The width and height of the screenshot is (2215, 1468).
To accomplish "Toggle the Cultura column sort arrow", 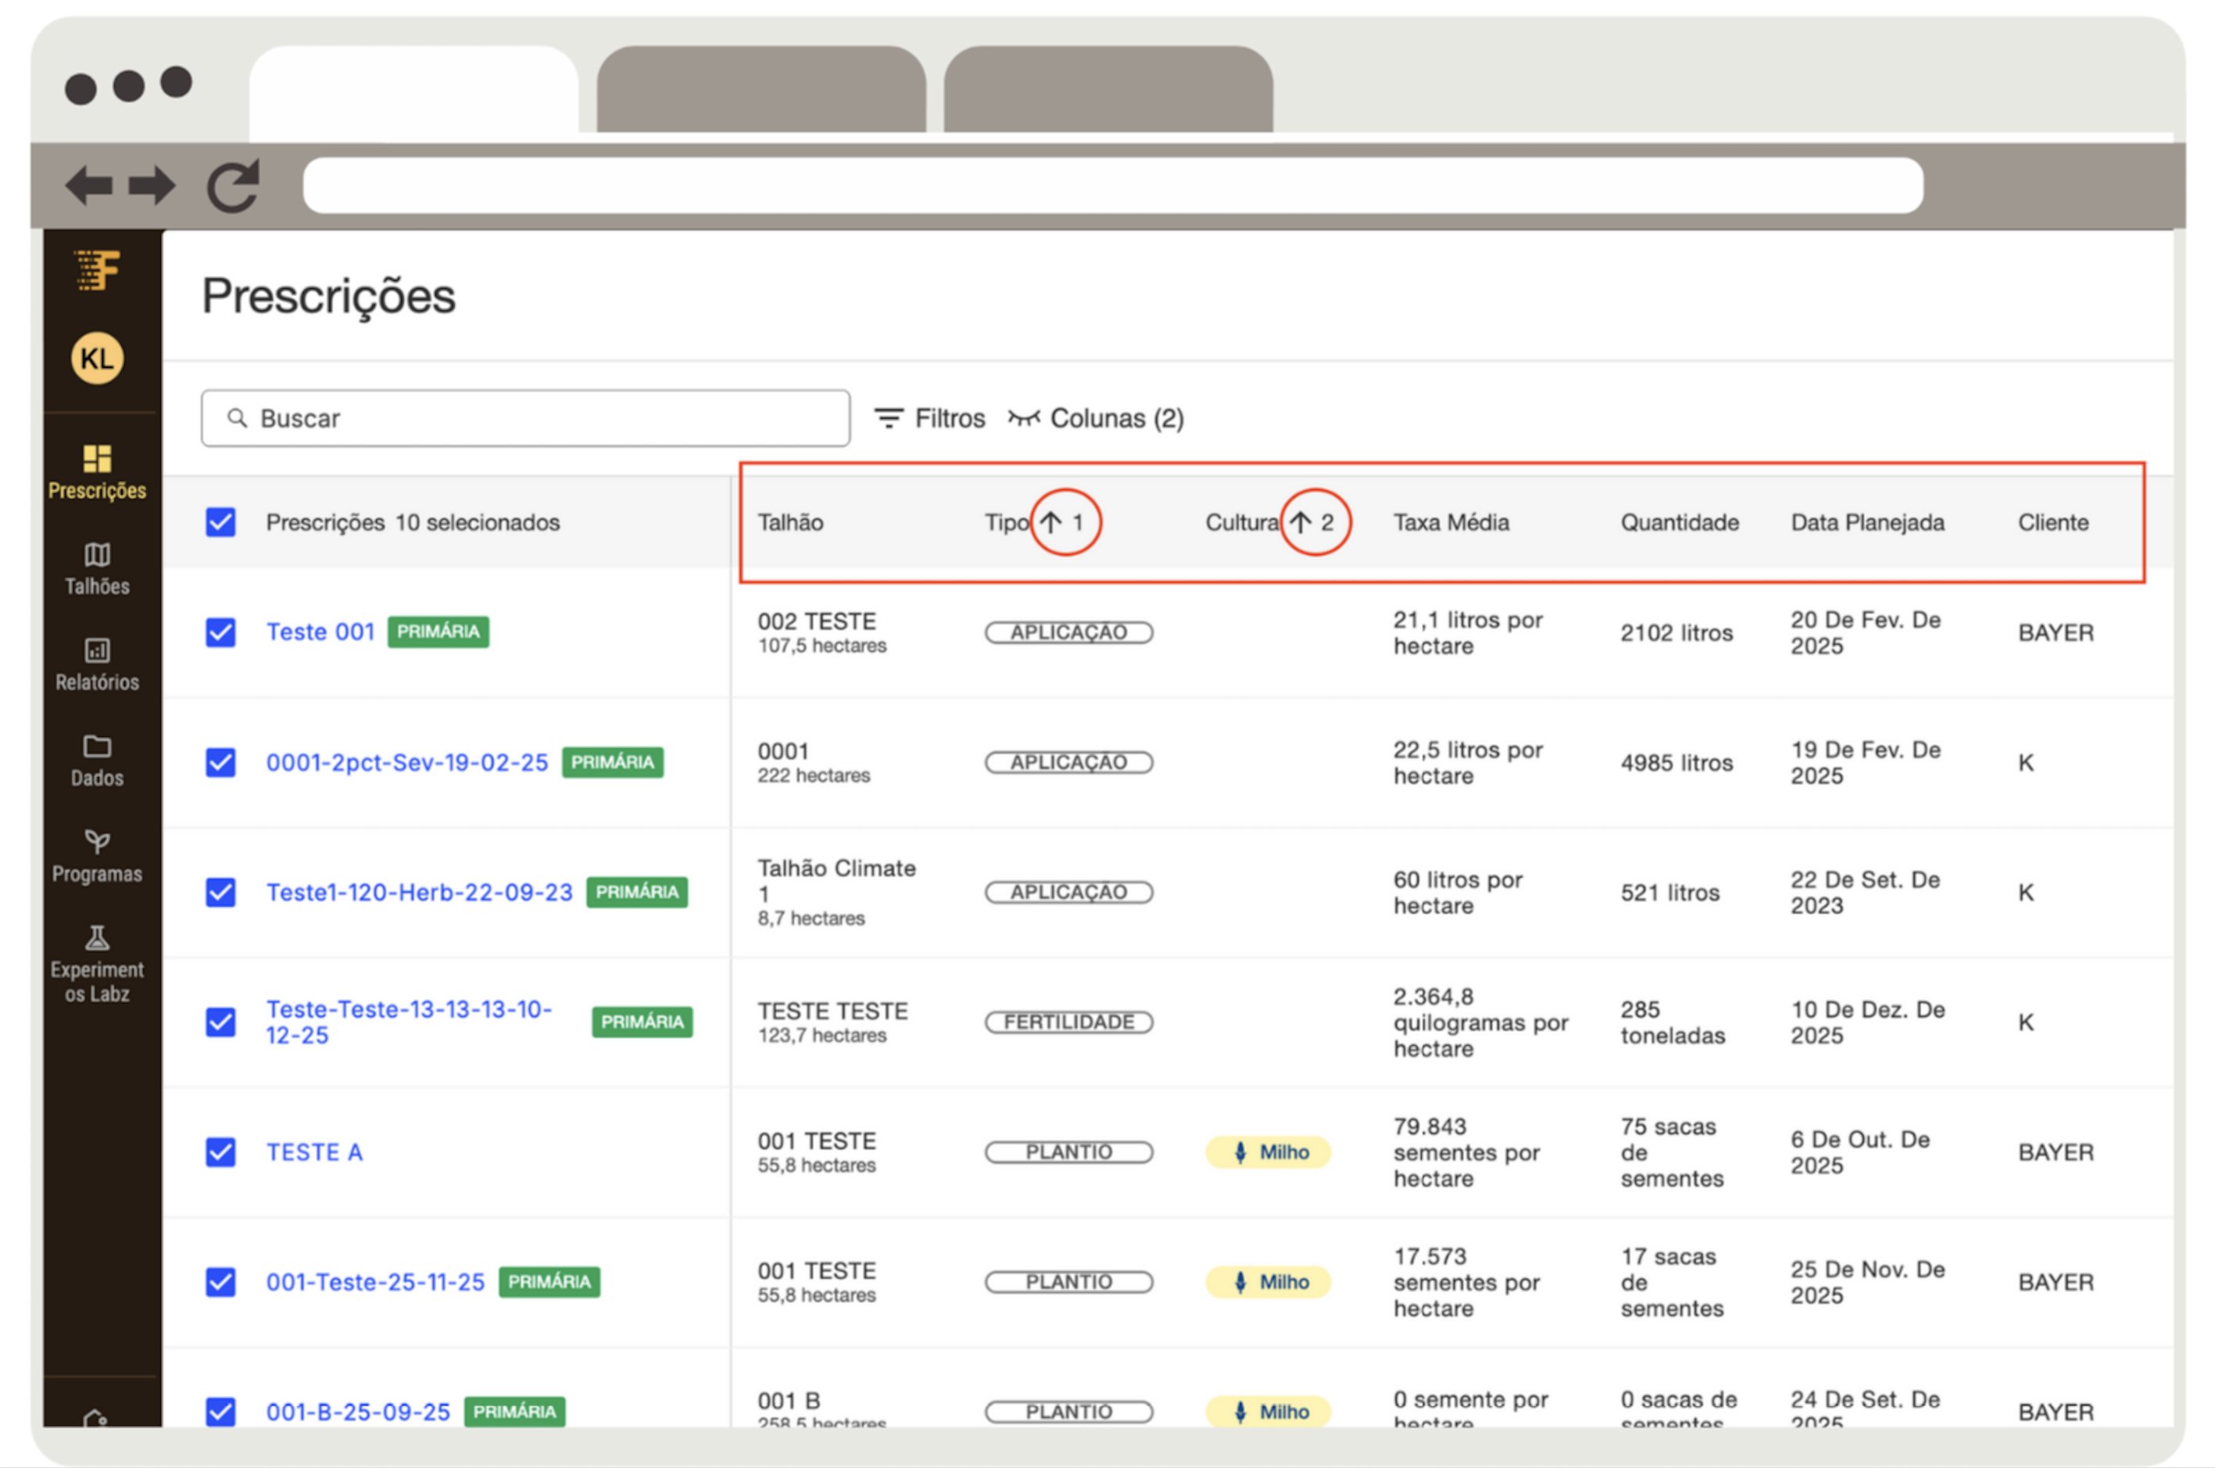I will [1301, 522].
